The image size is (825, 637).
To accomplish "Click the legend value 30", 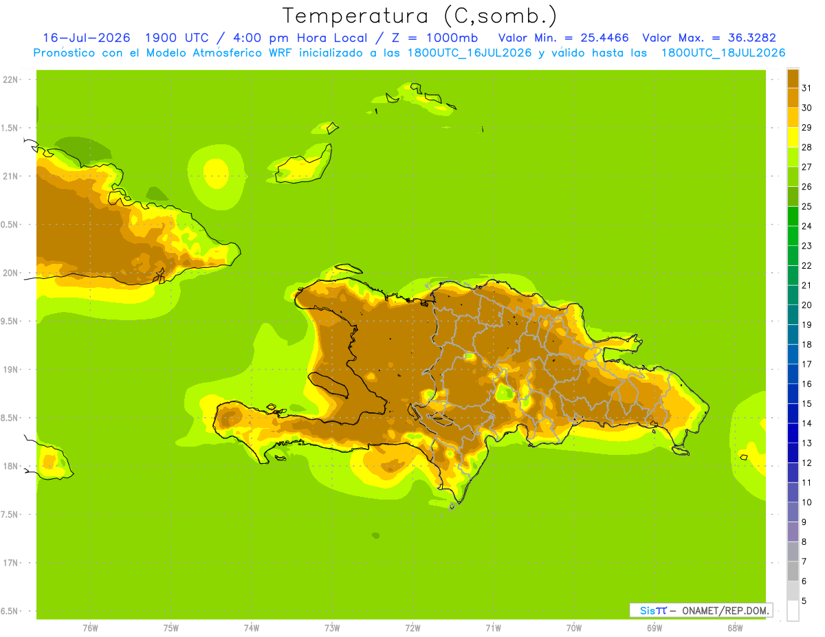I will [x=806, y=108].
